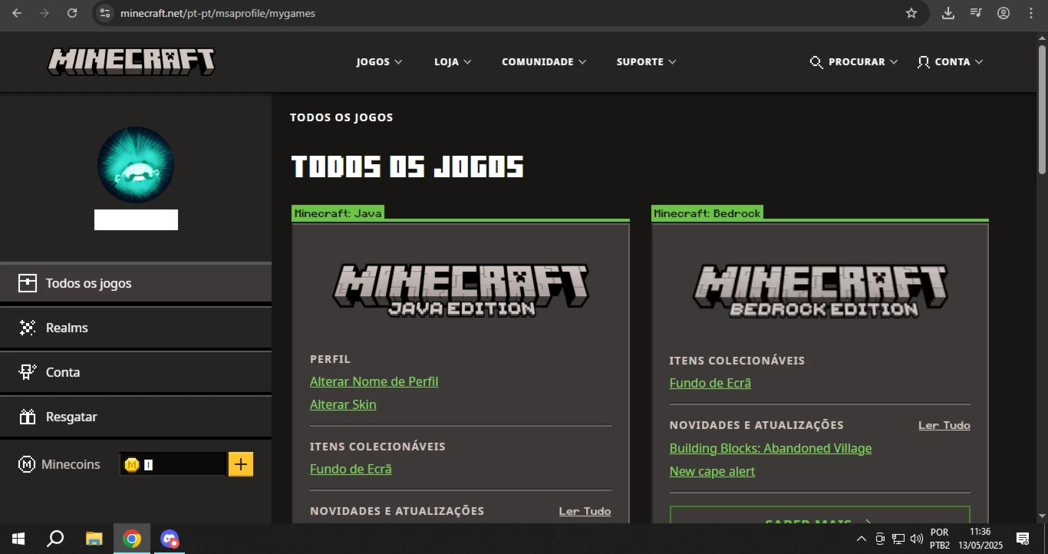Expand the Loja dropdown menu
Screen dimensions: 1048x554
(x=453, y=62)
